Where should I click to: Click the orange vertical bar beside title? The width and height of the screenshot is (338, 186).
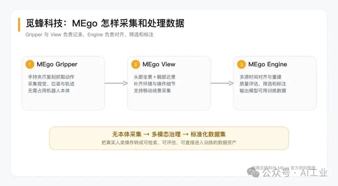(x=19, y=25)
